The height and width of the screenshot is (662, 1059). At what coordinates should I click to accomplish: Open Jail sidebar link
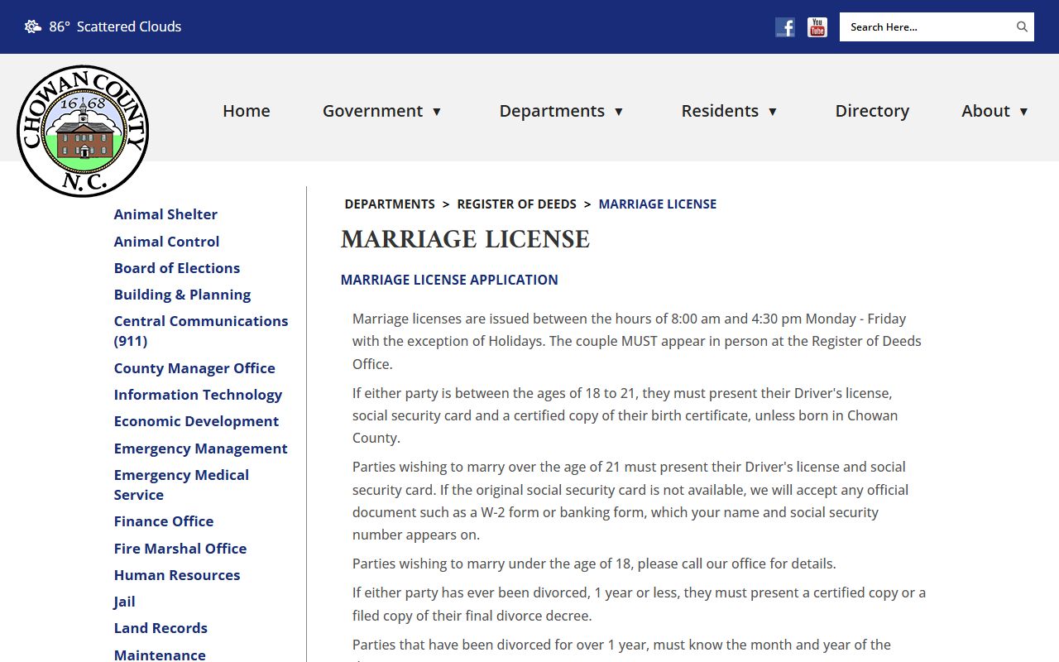click(125, 602)
